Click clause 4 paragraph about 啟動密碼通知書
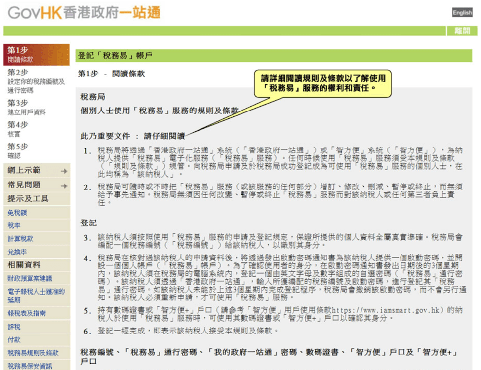The height and width of the screenshot is (370, 481). (x=282, y=277)
